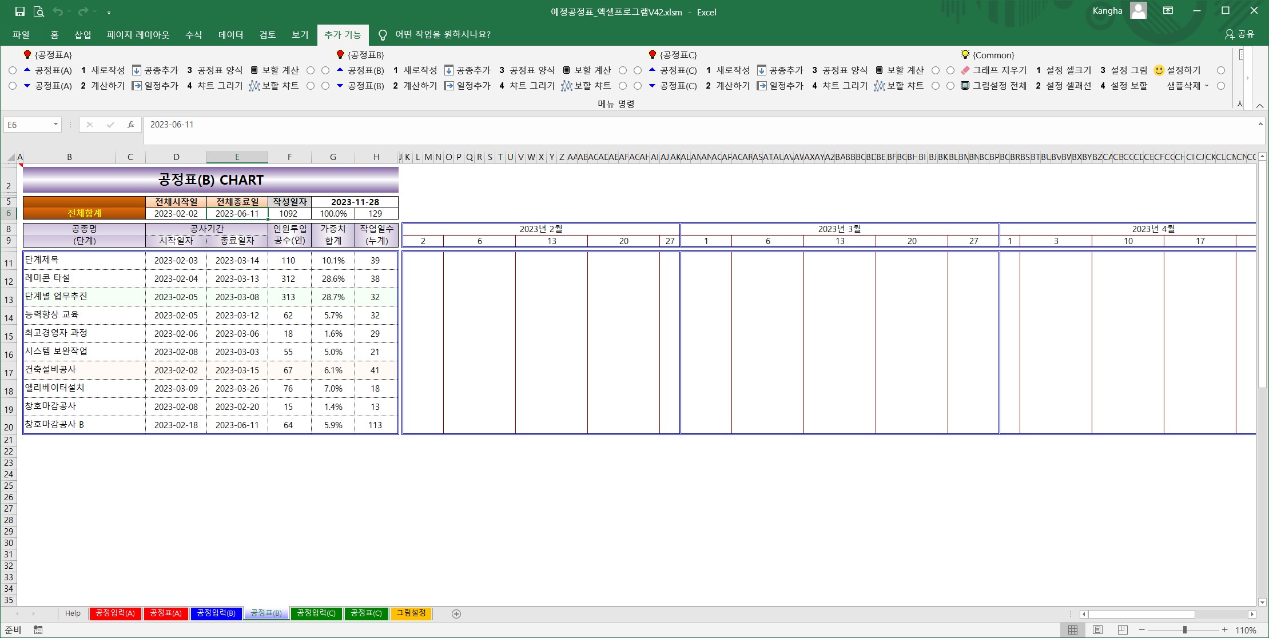1269x638 pixels.
Task: Open the Name Box dropdown arrow
Action: (x=55, y=125)
